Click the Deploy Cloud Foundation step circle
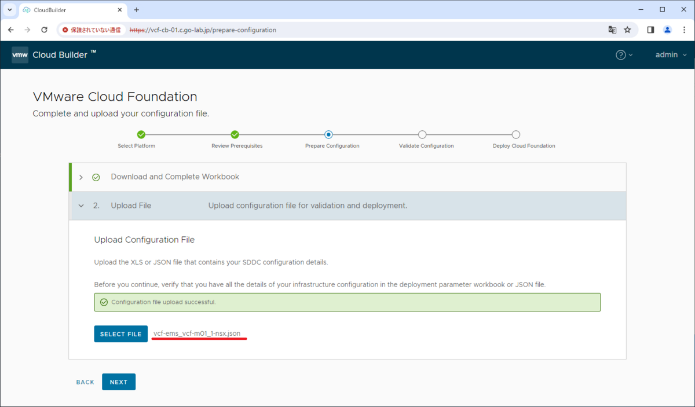The image size is (695, 407). [516, 134]
